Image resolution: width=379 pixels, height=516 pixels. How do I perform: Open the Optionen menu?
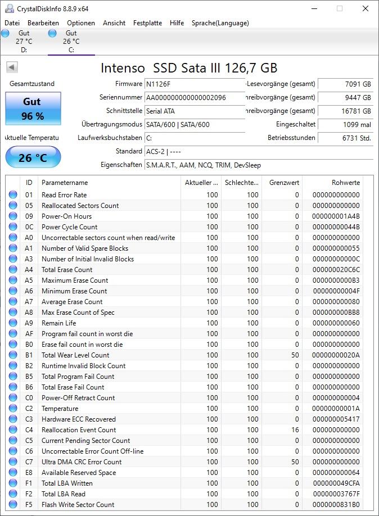tap(81, 23)
